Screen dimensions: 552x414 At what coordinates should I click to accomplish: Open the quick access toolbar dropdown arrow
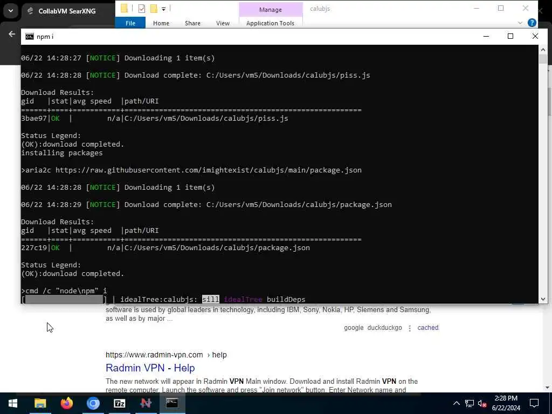[x=163, y=9]
